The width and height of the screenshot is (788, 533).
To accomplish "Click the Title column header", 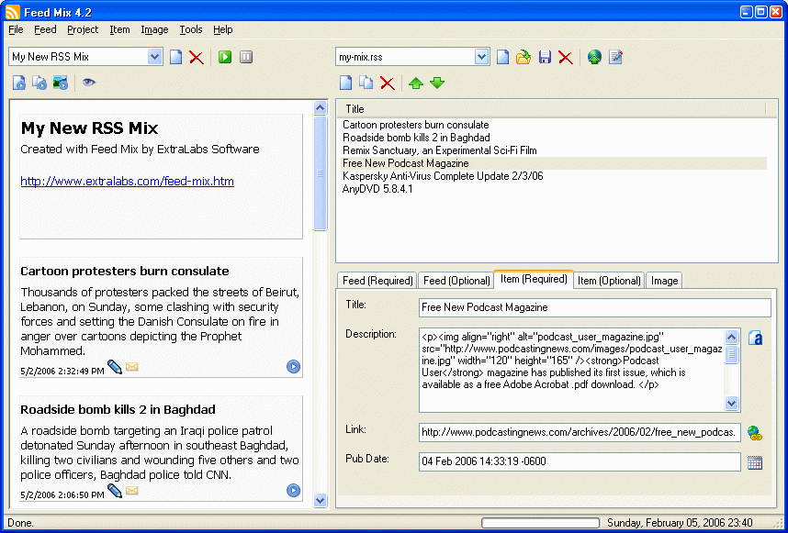I will click(551, 109).
